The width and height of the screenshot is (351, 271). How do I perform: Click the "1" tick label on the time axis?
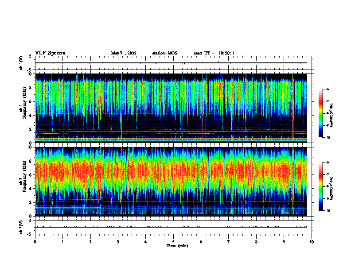[x=62, y=242]
